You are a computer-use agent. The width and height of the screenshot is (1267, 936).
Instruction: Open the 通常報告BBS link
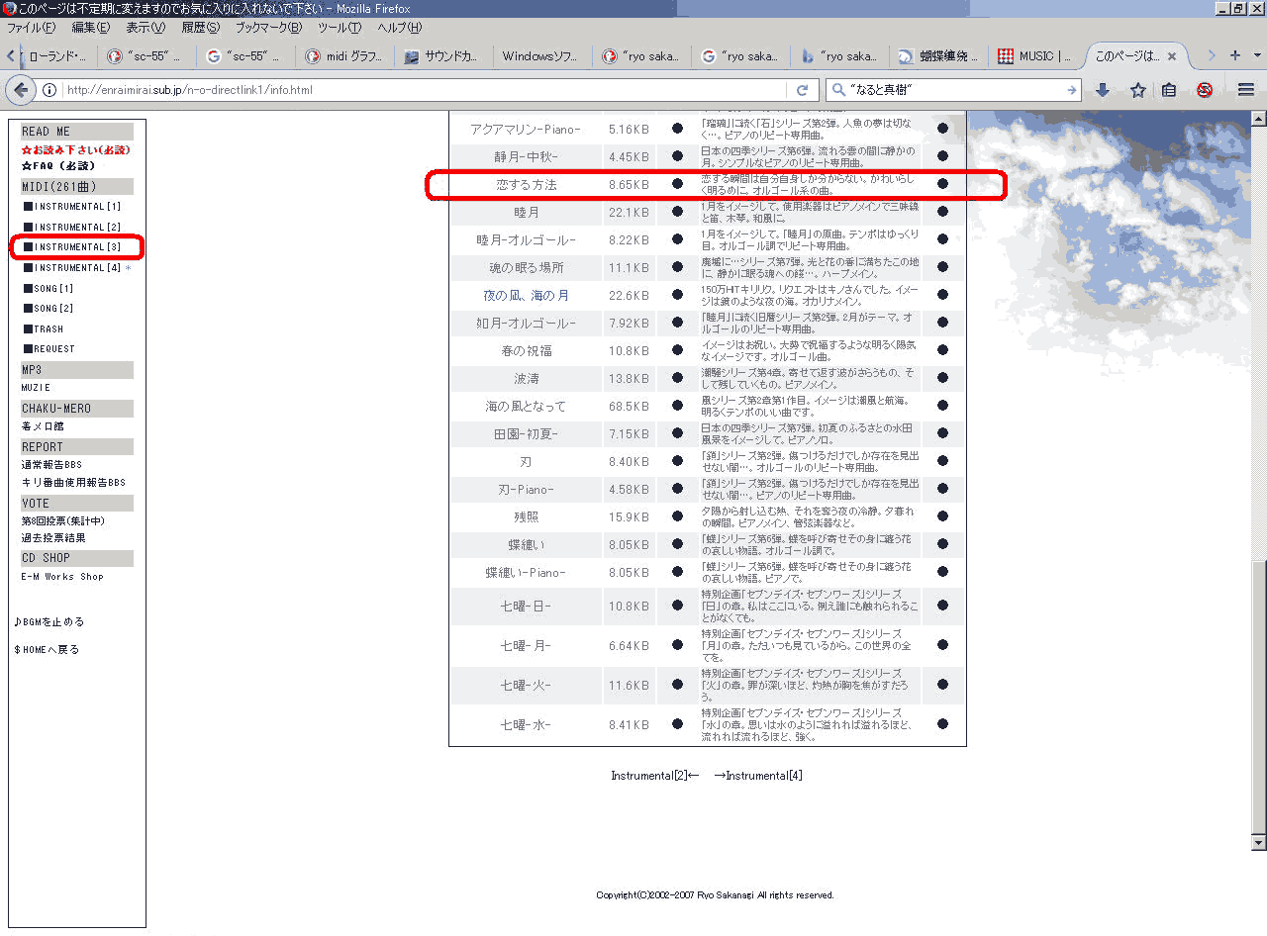(x=51, y=464)
